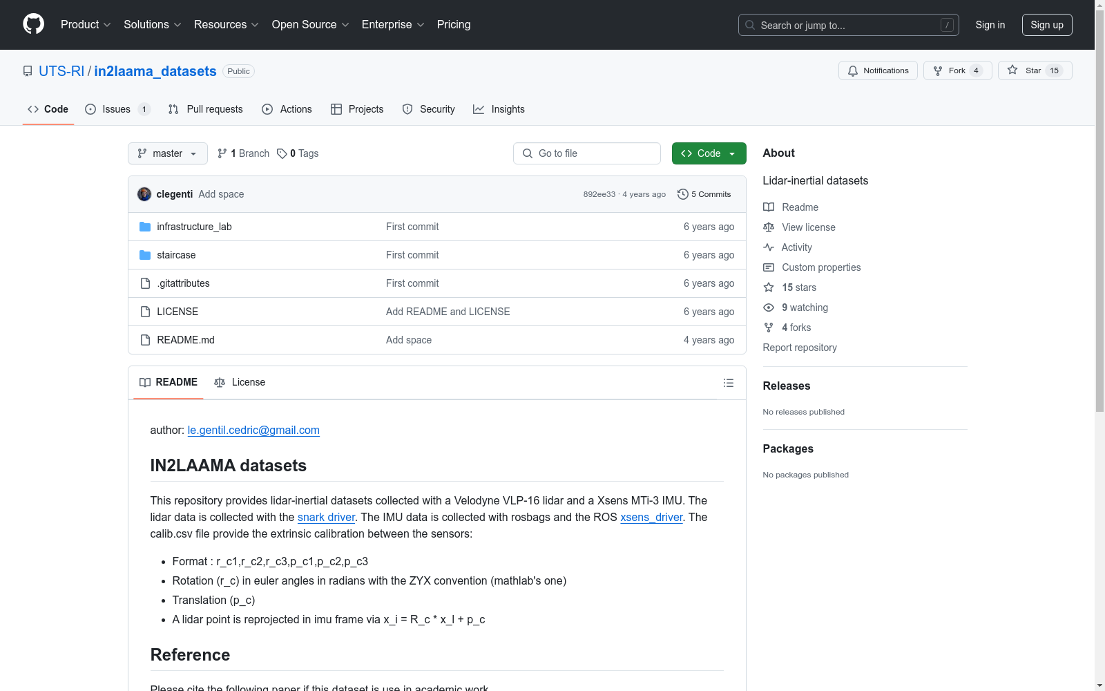Open the README outline list icon
Image resolution: width=1105 pixels, height=691 pixels.
coord(729,383)
